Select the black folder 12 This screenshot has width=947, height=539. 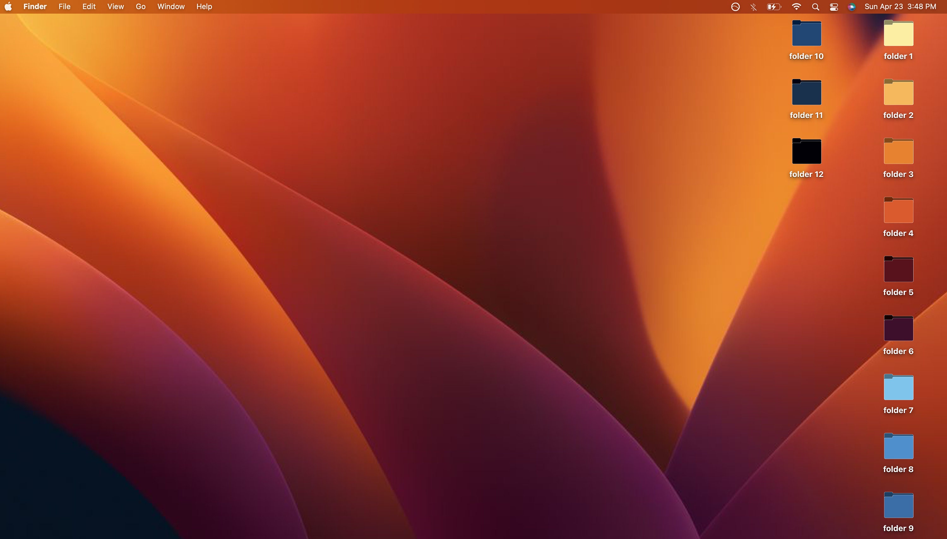coord(806,151)
